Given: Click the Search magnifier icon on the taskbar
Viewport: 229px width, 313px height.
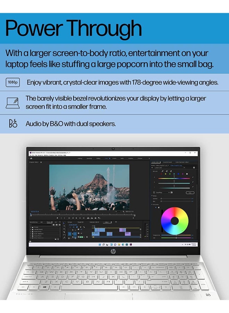Looking at the screenshot, I should coord(103,244).
